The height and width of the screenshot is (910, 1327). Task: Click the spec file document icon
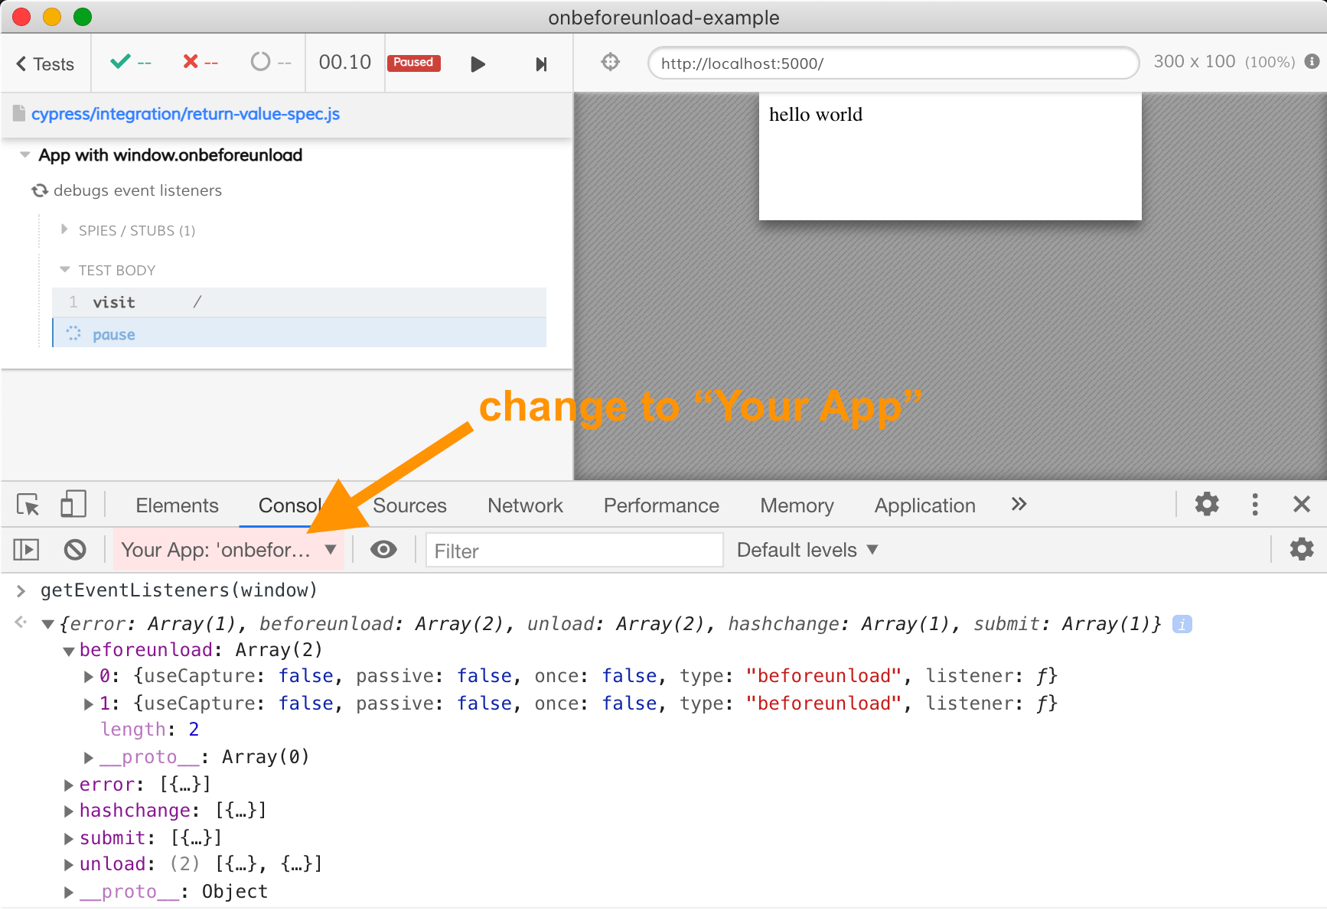(19, 114)
